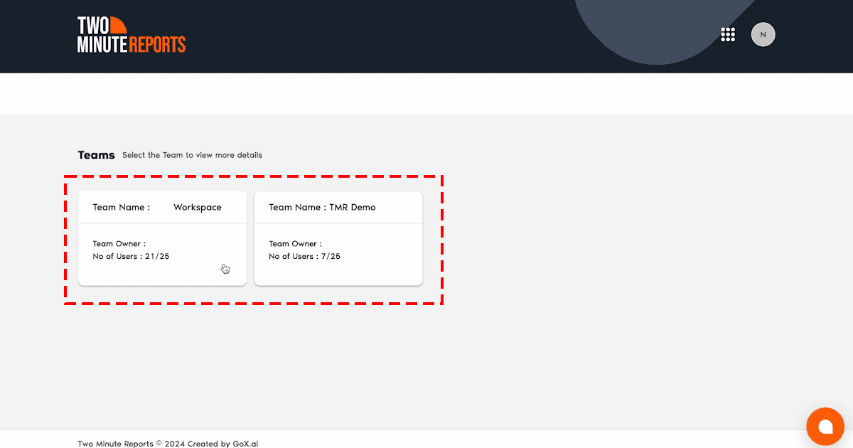Viewport: 853px width, 448px height.
Task: Click the user avatar labeled N
Action: [x=763, y=34]
